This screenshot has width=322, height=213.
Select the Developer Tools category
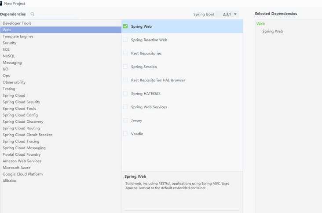pos(17,23)
